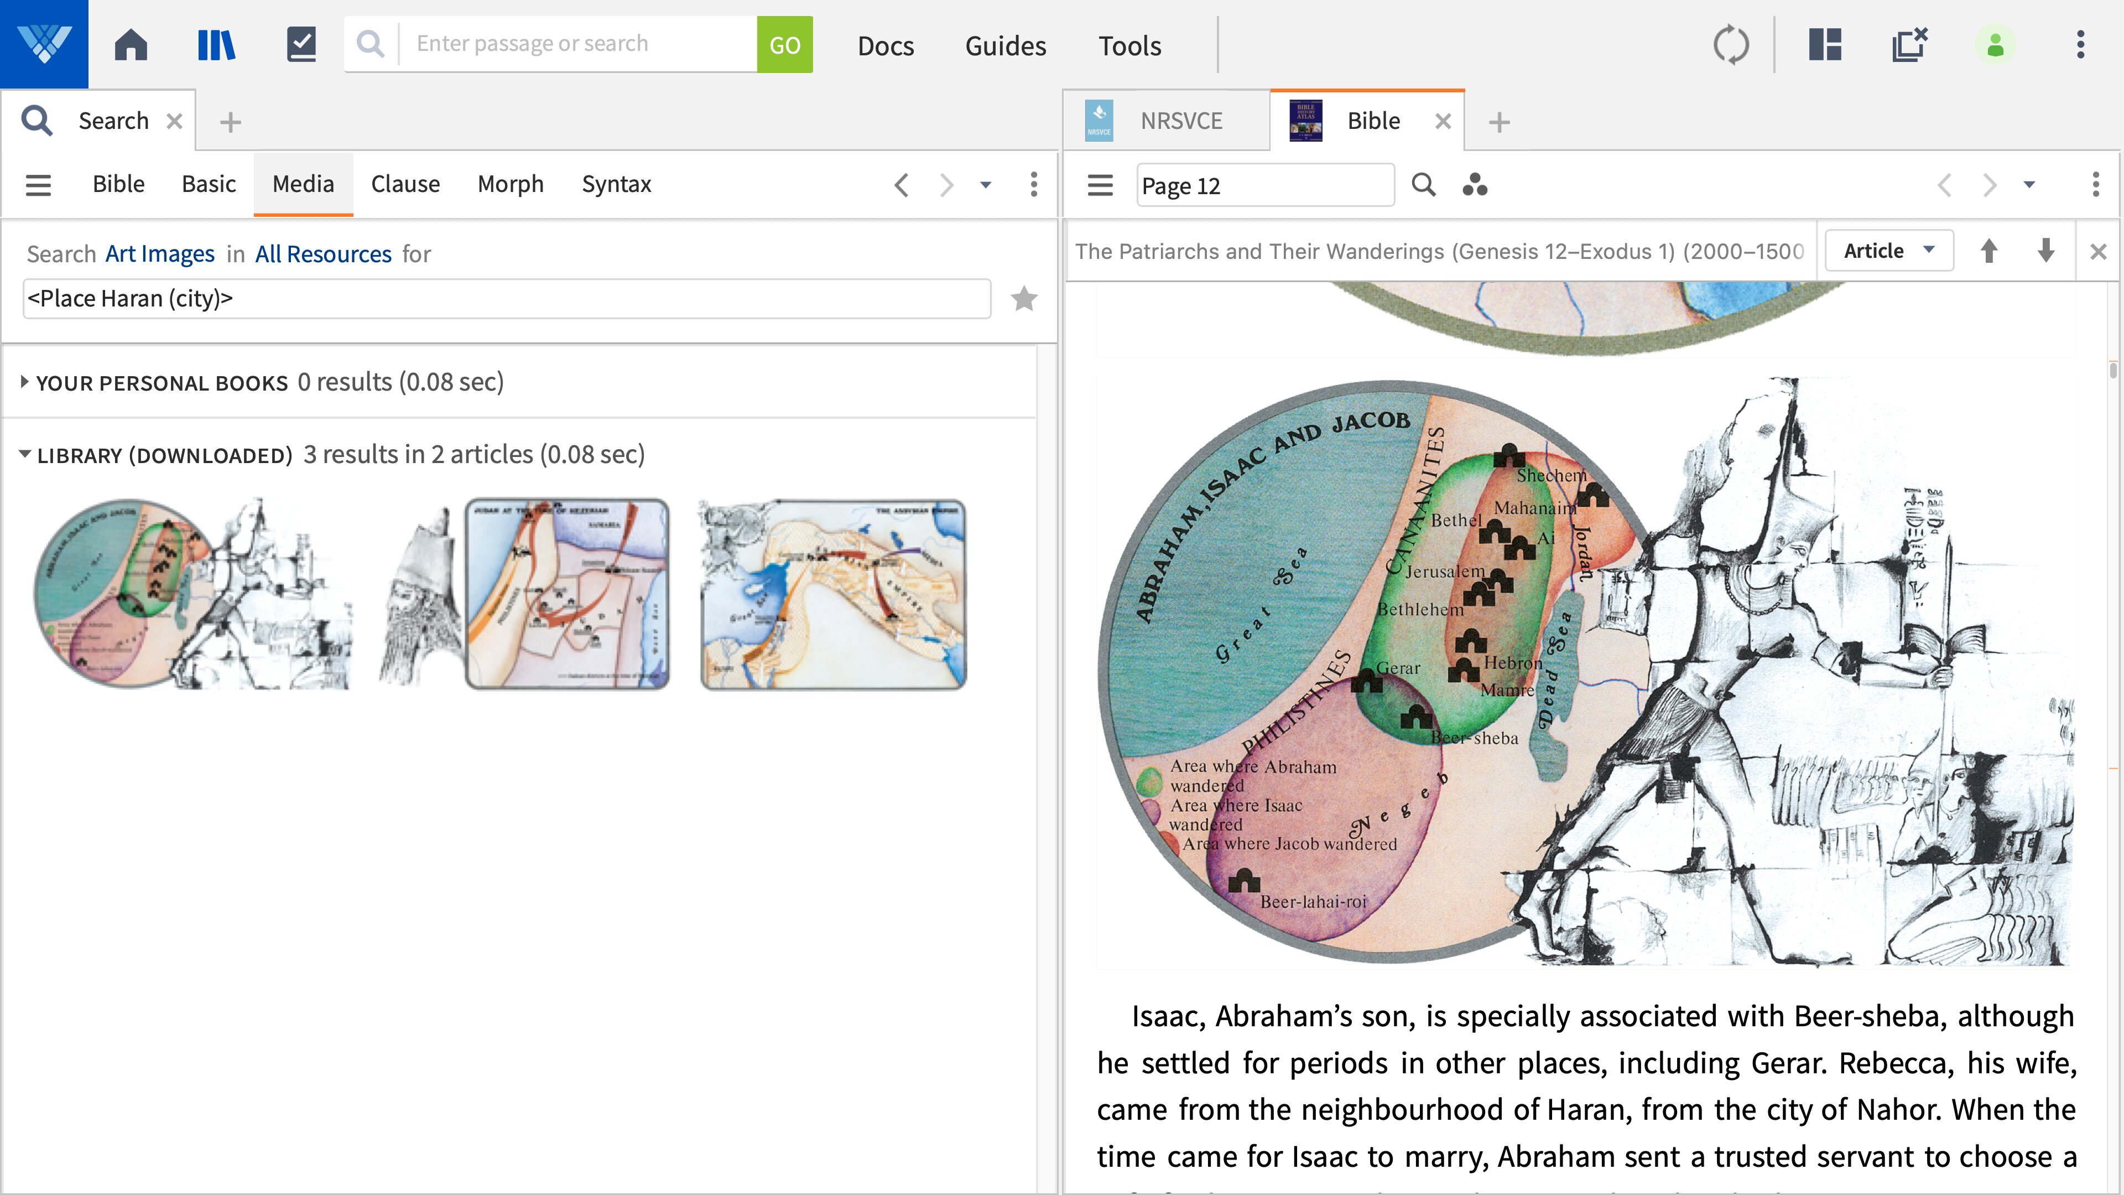Image resolution: width=2124 pixels, height=1195 pixels.
Task: Open your user account profile
Action: tap(1995, 44)
